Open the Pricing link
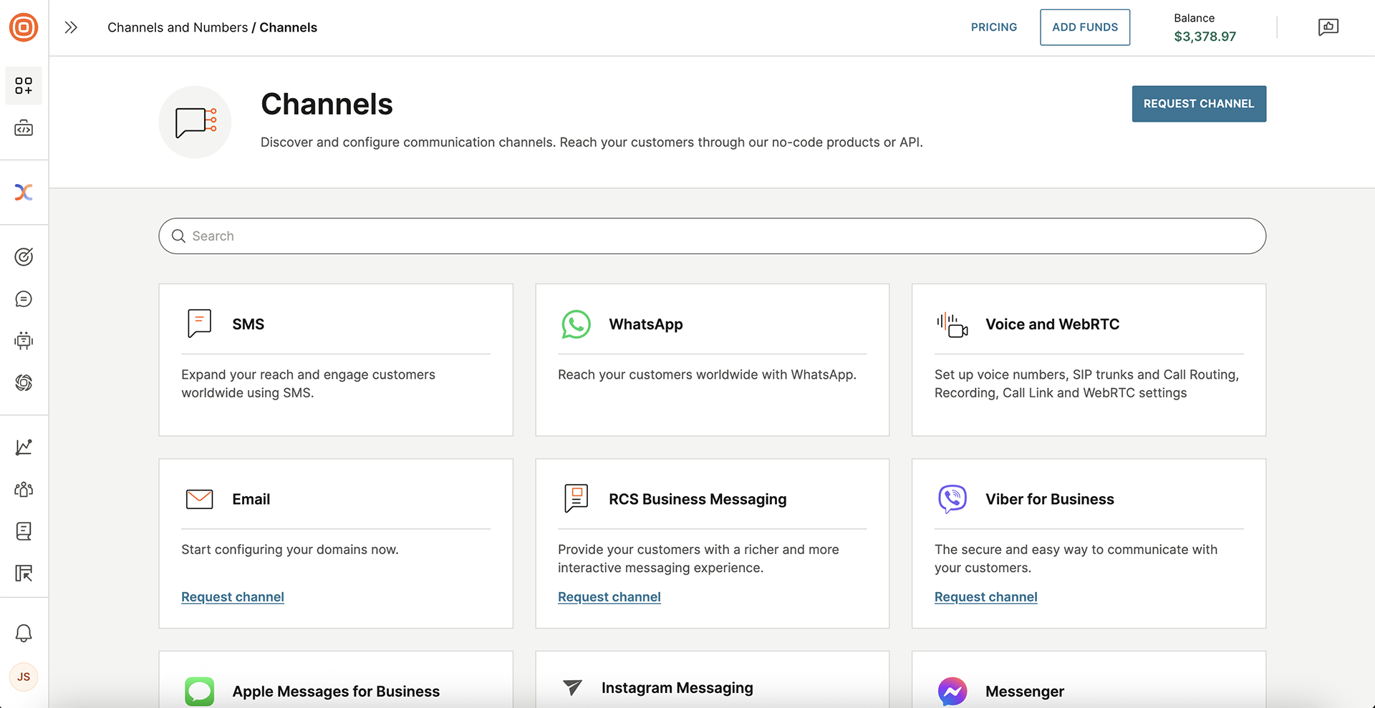This screenshot has width=1375, height=708. [x=993, y=27]
